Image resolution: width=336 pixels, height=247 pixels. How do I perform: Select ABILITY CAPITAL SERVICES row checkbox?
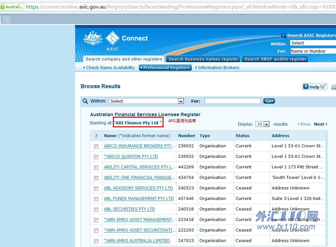(x=96, y=167)
